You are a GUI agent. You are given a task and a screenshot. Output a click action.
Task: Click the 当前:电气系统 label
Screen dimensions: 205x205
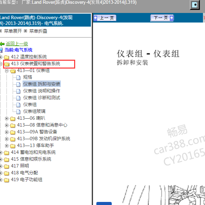coord(18,50)
